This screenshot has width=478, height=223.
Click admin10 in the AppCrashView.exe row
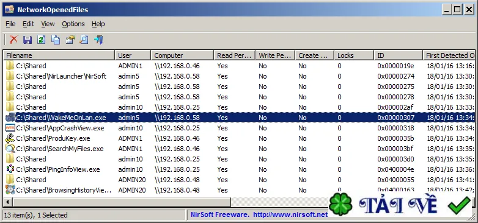coord(130,128)
